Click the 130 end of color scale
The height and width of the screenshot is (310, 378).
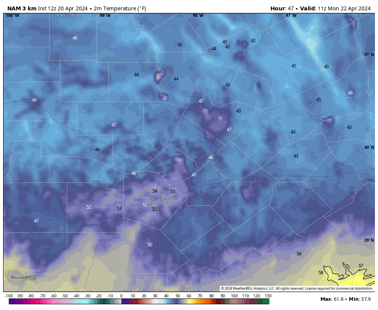(268, 296)
